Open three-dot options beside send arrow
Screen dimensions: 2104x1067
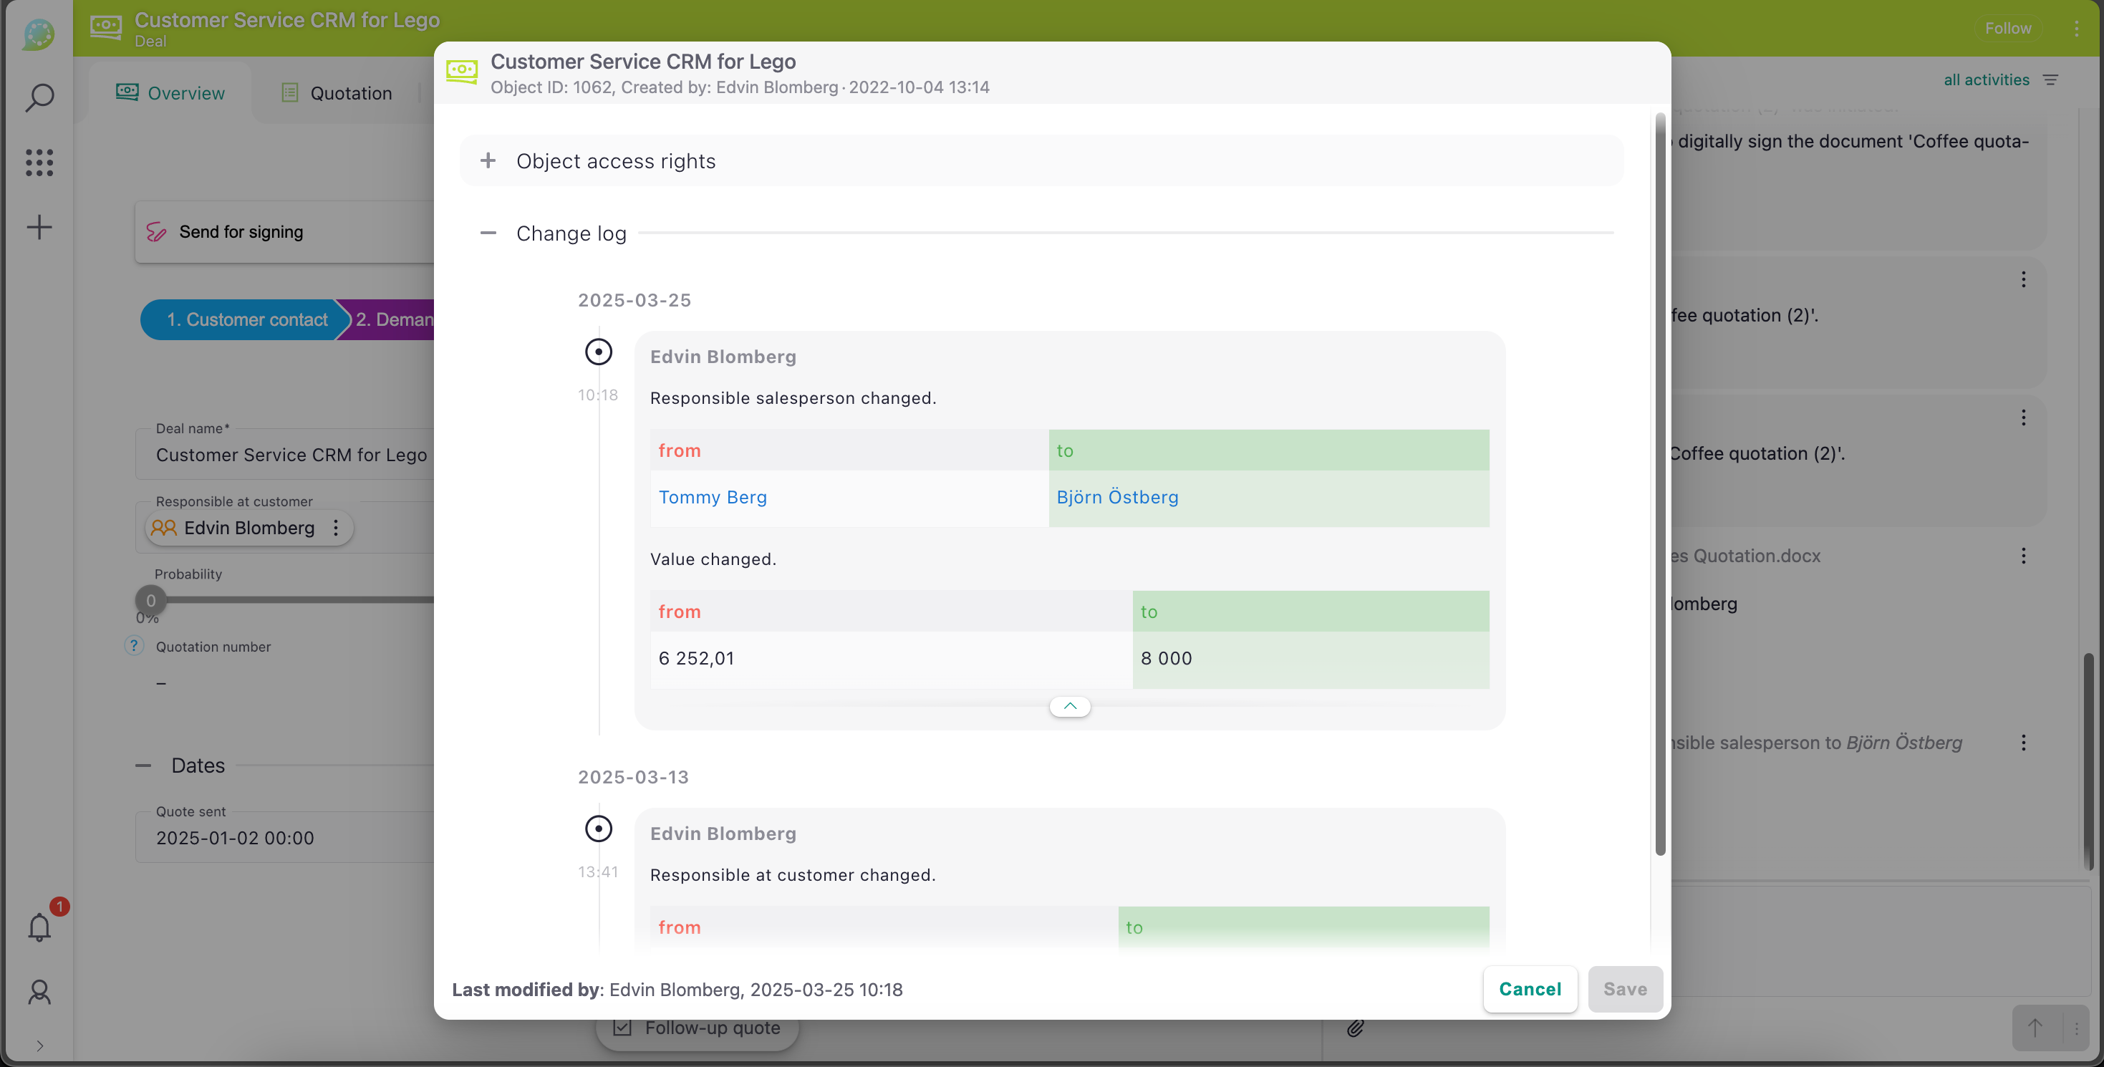(2075, 1028)
